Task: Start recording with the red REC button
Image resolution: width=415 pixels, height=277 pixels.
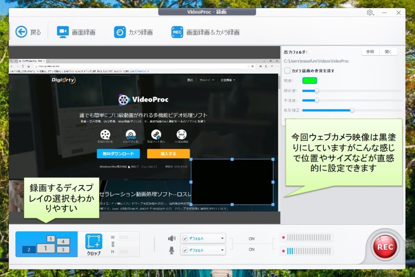Action: coord(385,247)
